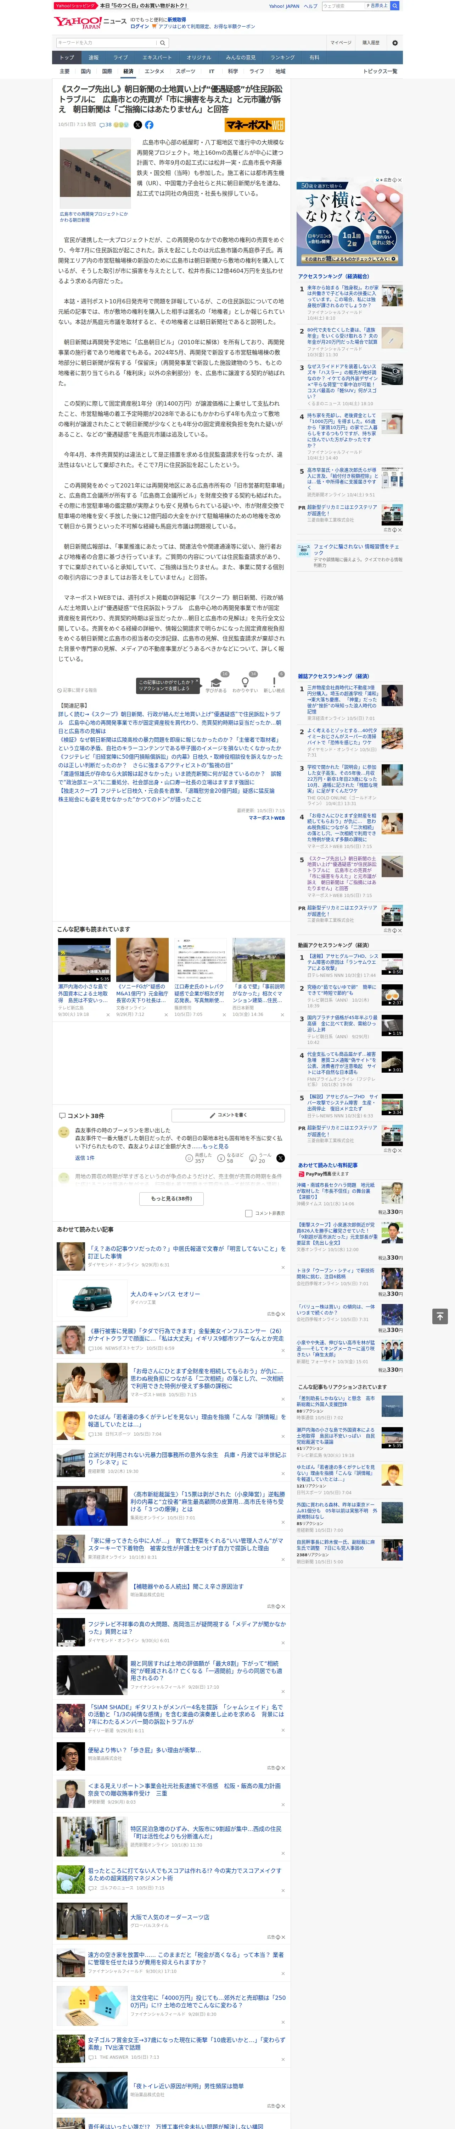Click the うーん reaction with 20
Image resolution: width=455 pixels, height=2129 pixels.
coord(260,1158)
